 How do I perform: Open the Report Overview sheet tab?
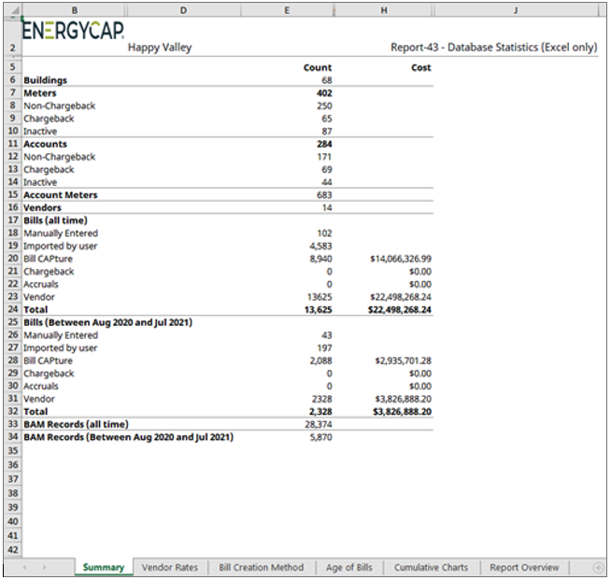tap(523, 568)
